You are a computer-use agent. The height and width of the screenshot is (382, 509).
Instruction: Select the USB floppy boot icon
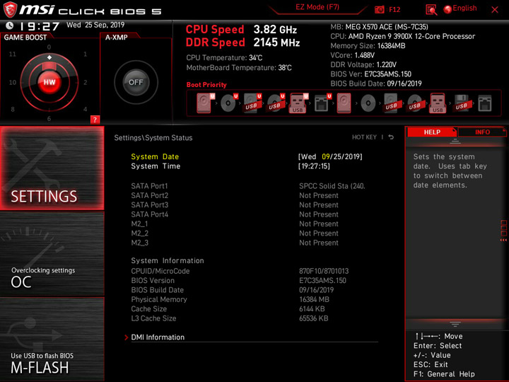click(x=461, y=103)
